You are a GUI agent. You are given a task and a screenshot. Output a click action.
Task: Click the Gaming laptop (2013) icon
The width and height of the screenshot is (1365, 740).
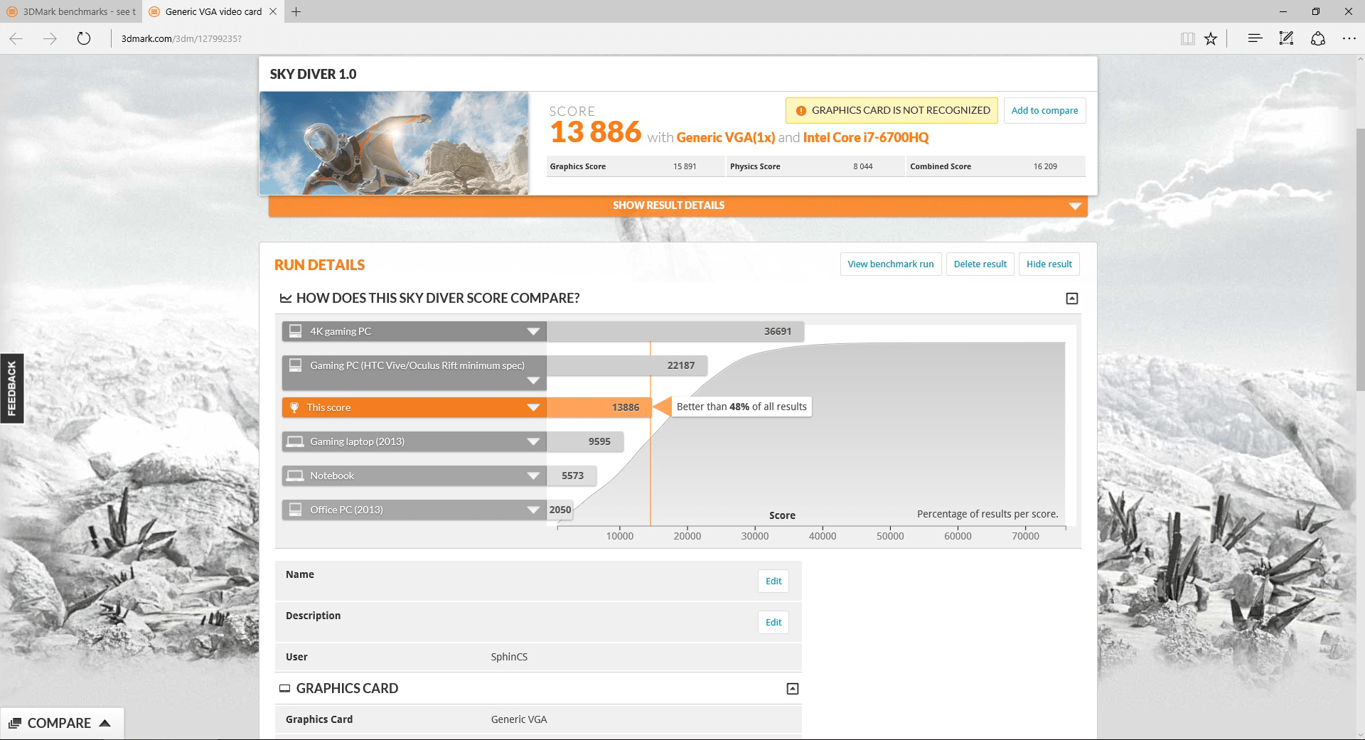pos(294,441)
